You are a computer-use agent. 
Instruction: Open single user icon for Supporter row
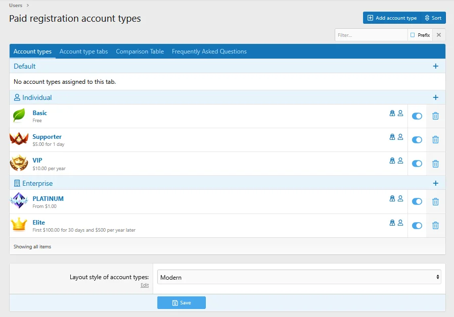pyautogui.click(x=400, y=137)
